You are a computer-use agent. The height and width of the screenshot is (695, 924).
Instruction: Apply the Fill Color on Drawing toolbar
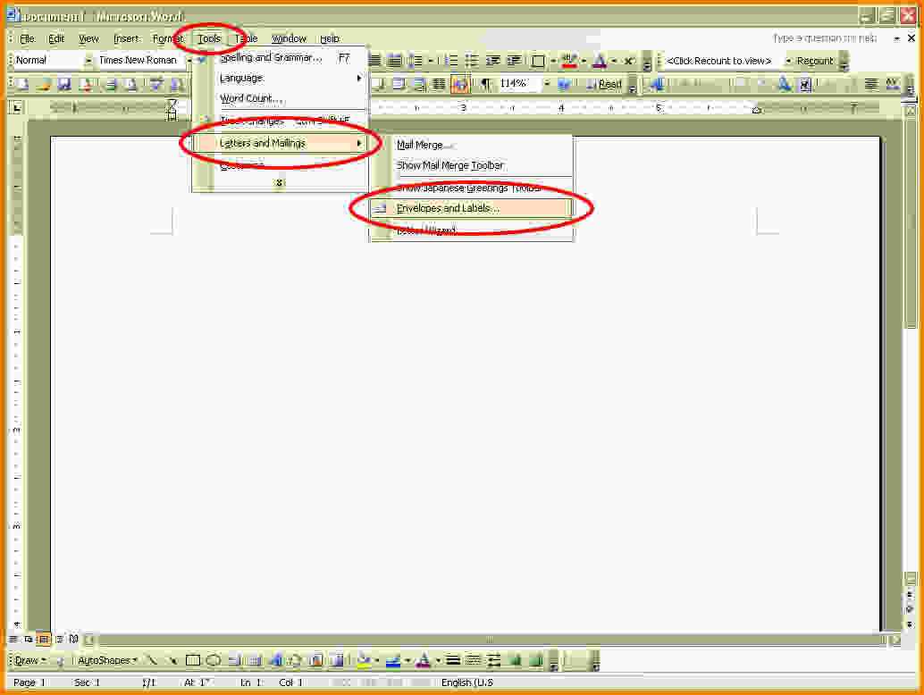tap(364, 660)
